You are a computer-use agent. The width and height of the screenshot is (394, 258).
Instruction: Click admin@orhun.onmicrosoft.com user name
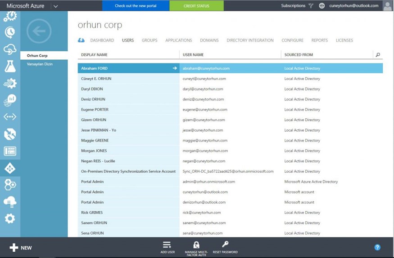pyautogui.click(x=209, y=182)
